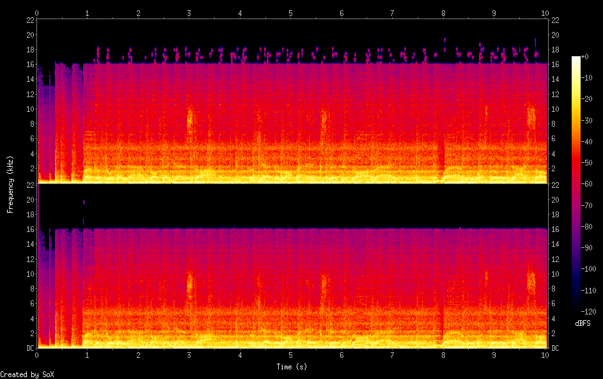Click the '-120' colour scale value
Screen dimensions: 603x379
pyautogui.click(x=588, y=311)
